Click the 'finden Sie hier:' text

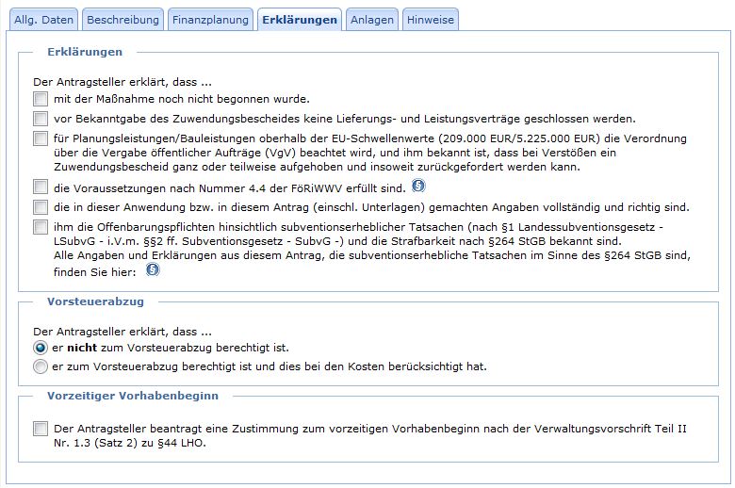94,272
